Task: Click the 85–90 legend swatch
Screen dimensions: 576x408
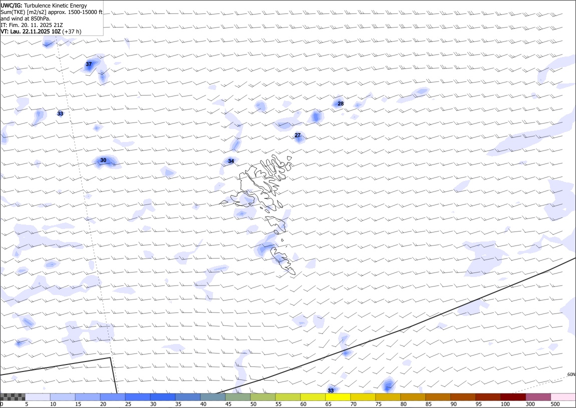Action: (x=438, y=397)
